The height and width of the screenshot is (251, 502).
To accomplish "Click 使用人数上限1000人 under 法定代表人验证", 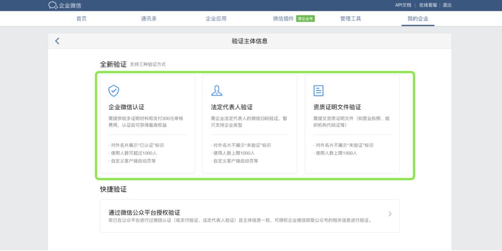I will point(233,153).
